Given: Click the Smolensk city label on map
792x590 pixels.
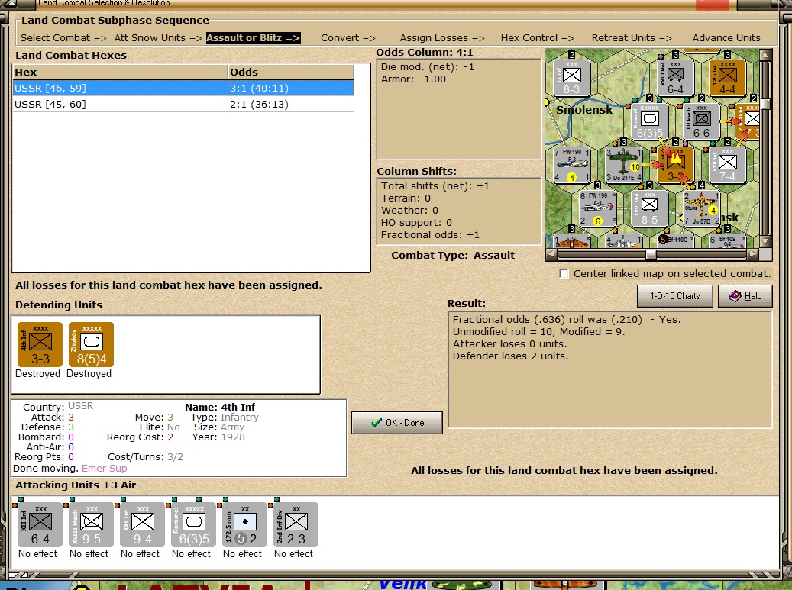Looking at the screenshot, I should pos(584,110).
